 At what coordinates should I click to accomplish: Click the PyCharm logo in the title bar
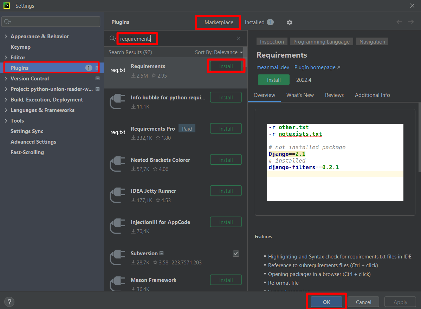point(6,6)
